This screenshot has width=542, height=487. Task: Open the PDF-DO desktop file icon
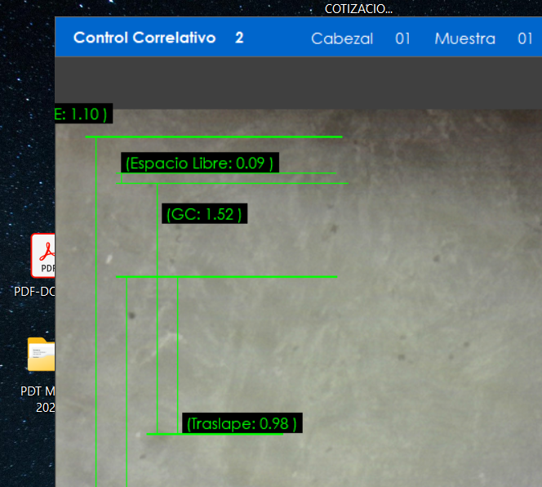click(x=43, y=256)
